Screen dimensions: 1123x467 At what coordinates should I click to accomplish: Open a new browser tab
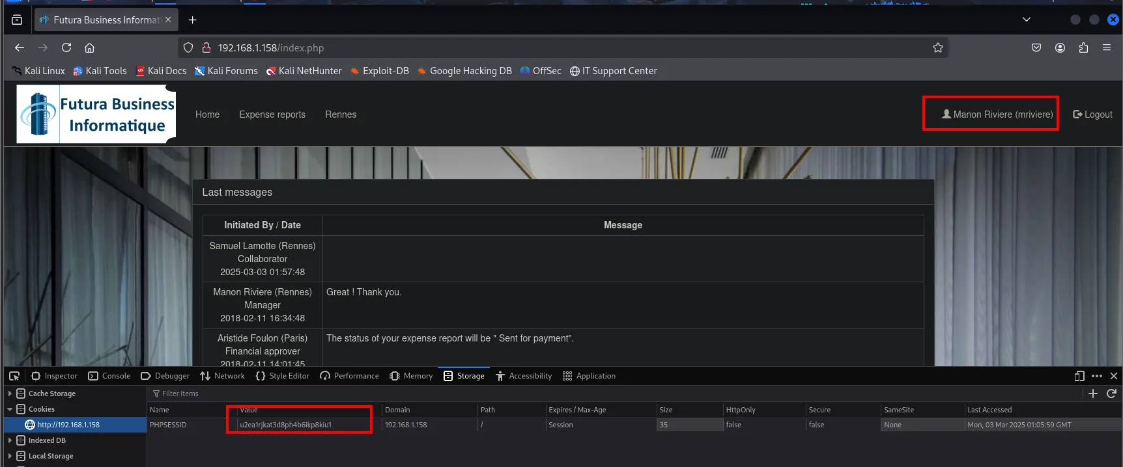pos(192,20)
